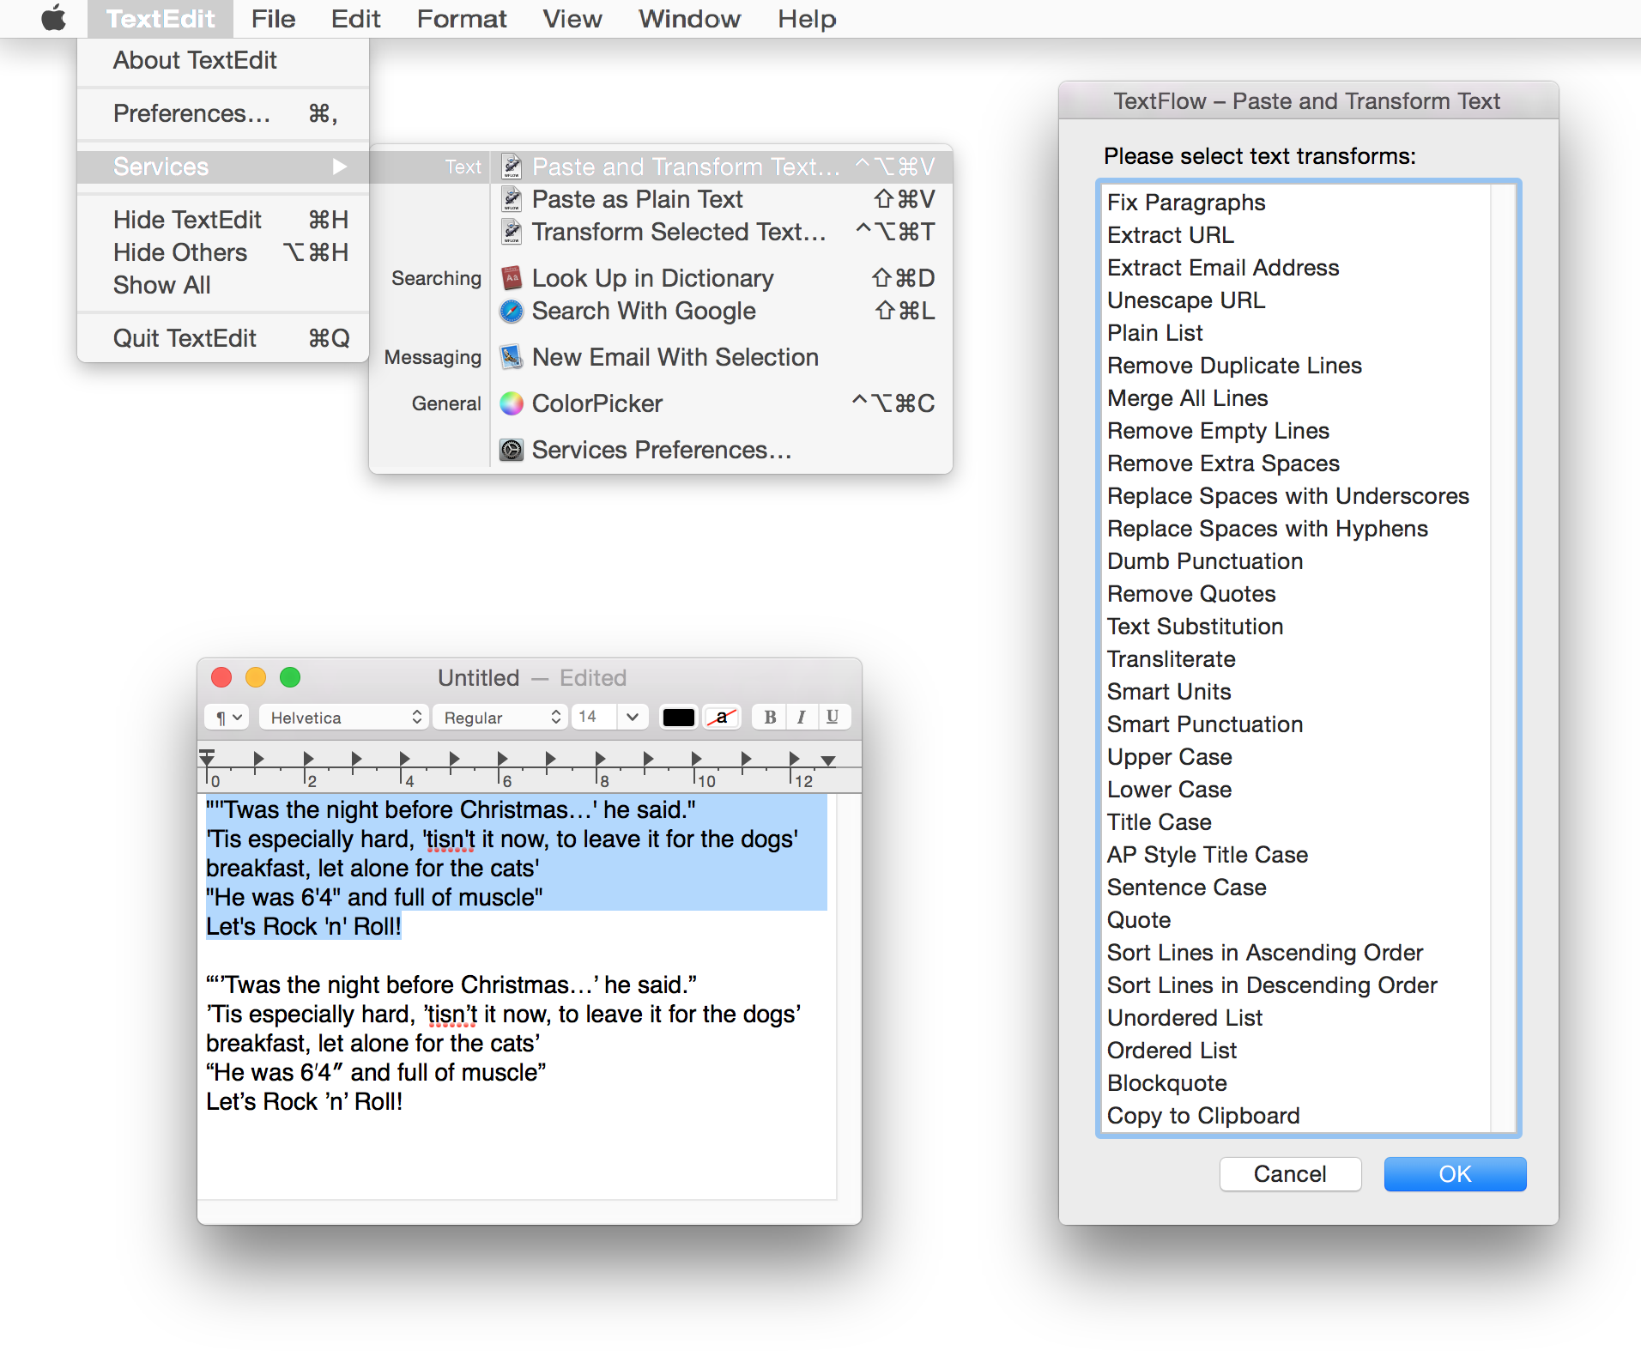Click OK in the TextFlow dialog
Image resolution: width=1641 pixels, height=1351 pixels.
pos(1455,1174)
